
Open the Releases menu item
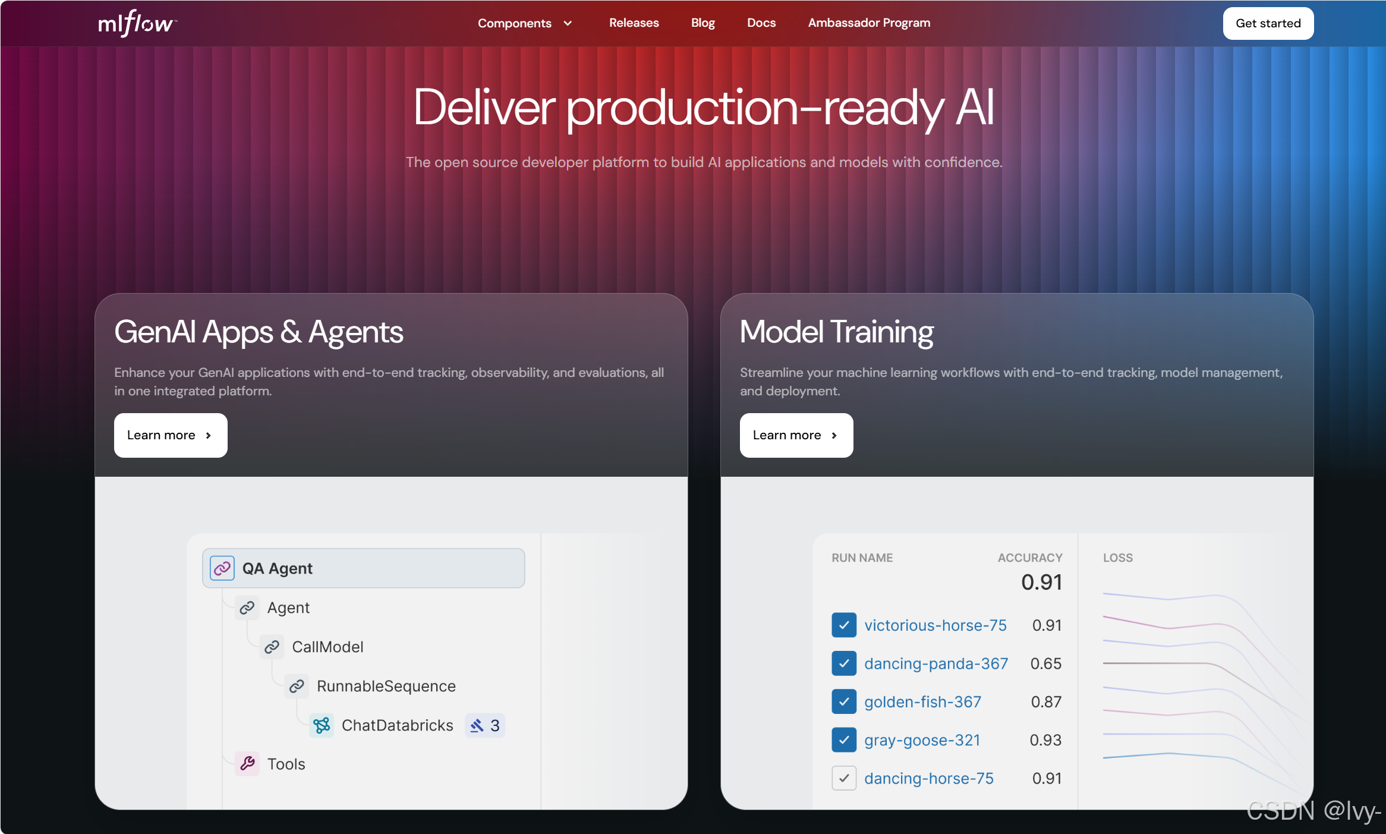(634, 23)
